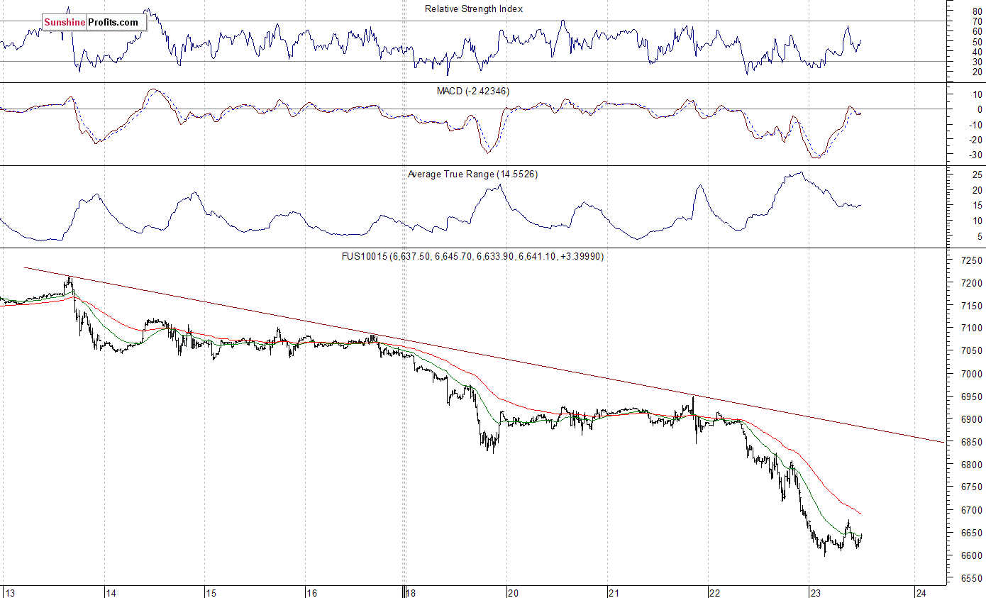Select the 16 date label on time axis

tap(311, 592)
